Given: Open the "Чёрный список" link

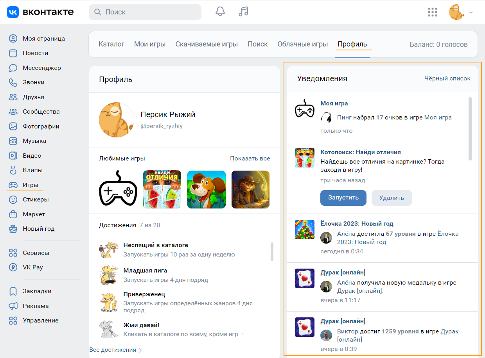Looking at the screenshot, I should click(447, 78).
